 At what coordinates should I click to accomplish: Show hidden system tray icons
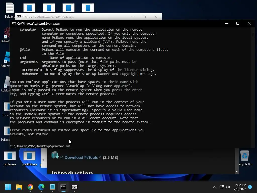(214, 187)
